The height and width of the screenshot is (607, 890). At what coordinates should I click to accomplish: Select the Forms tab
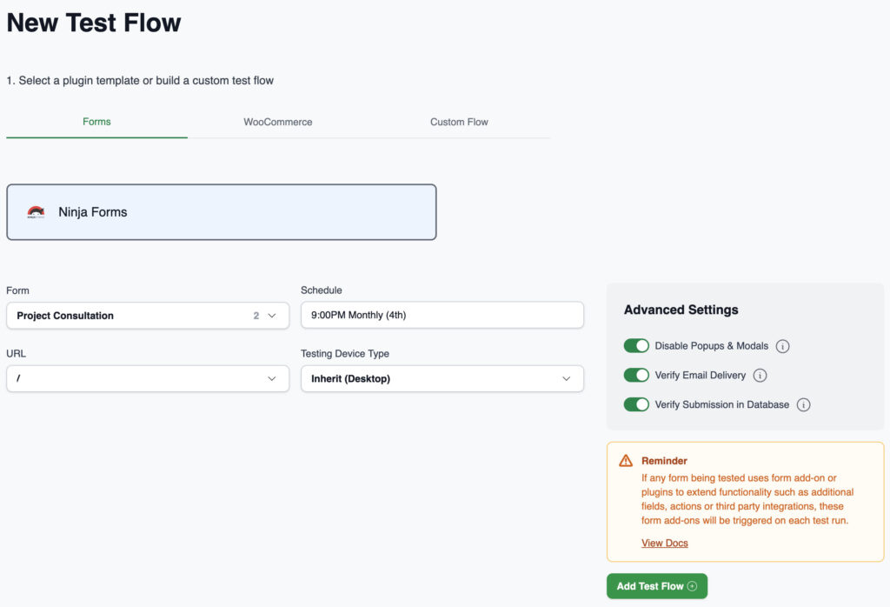click(x=96, y=122)
